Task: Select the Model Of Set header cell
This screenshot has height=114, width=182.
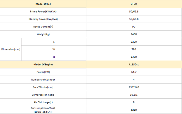Action: (x=43, y=4)
